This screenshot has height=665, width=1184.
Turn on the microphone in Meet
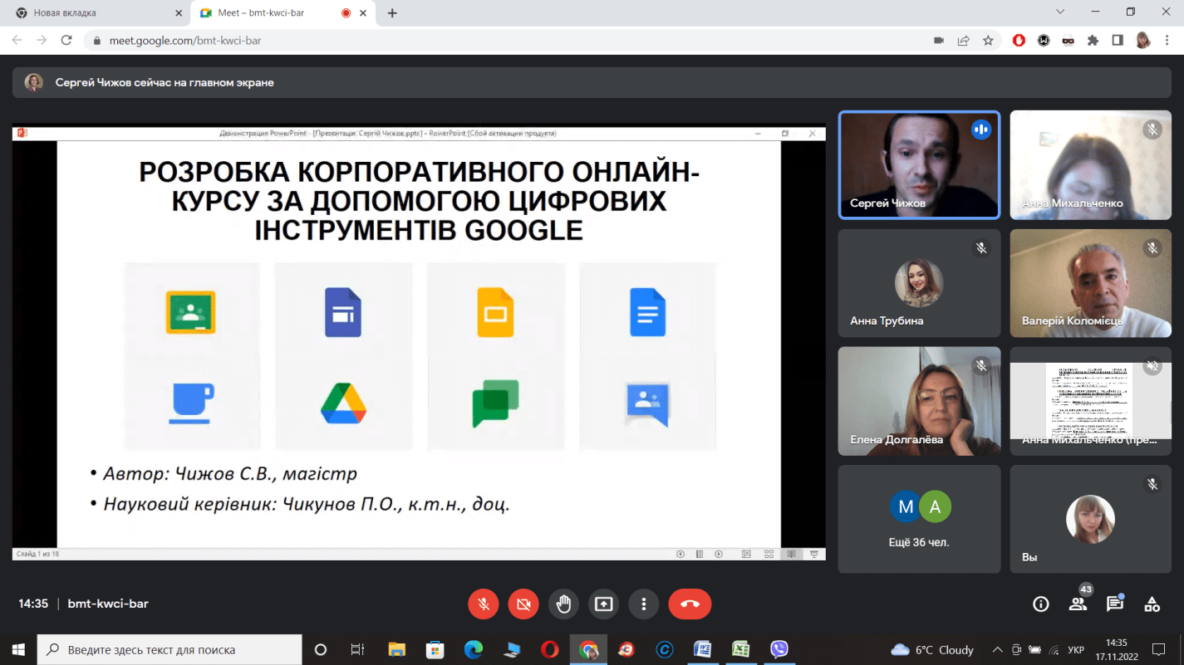pos(484,604)
